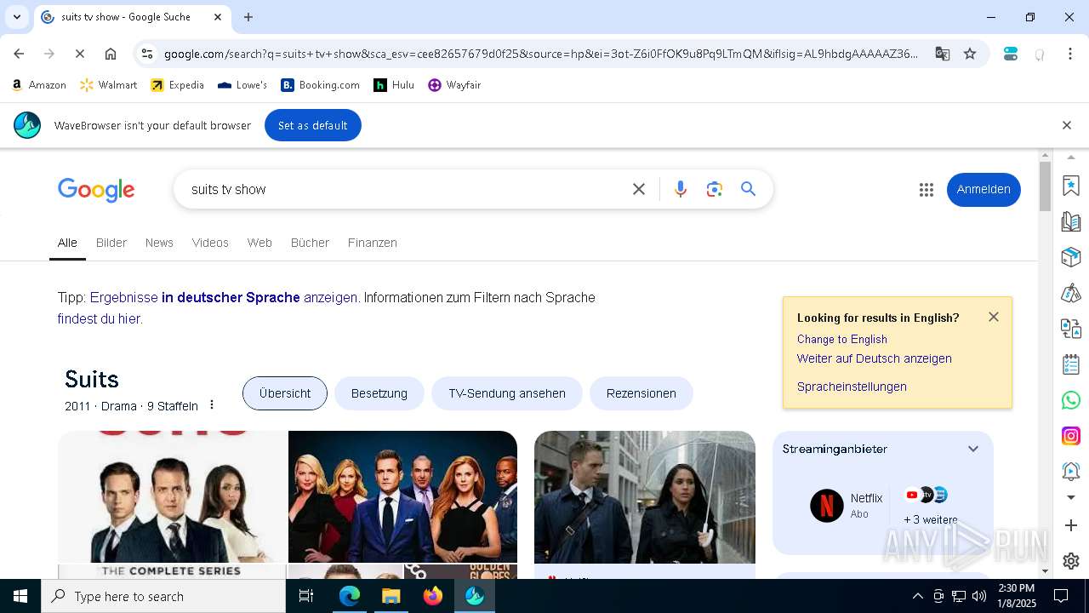Screen dimensions: 1089x613
Task: Click into the Google search input field
Action: [404, 189]
